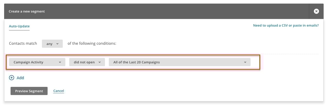Cancel the segment creation via Cancel link
The image size is (328, 105).
59,91
